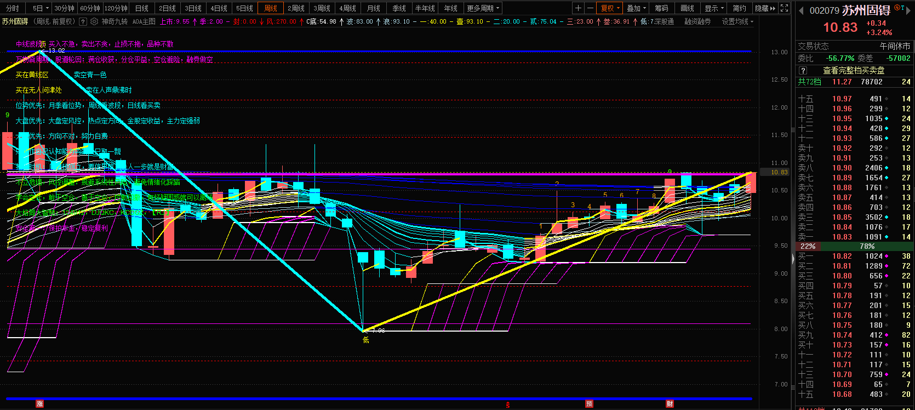915x410 pixels.
Task: Open the 叠加 overlay dropdown
Action: click(x=636, y=8)
